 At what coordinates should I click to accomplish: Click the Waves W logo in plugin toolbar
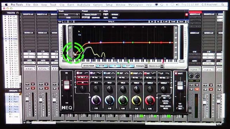tap(60, 22)
